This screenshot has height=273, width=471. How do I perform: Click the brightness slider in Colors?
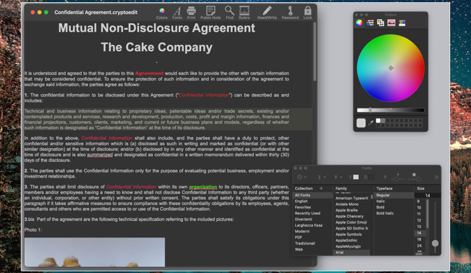coord(390,111)
